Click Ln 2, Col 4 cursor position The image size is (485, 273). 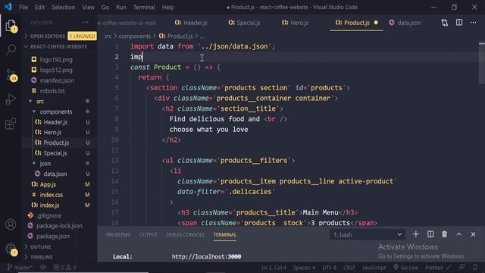[x=274, y=267]
